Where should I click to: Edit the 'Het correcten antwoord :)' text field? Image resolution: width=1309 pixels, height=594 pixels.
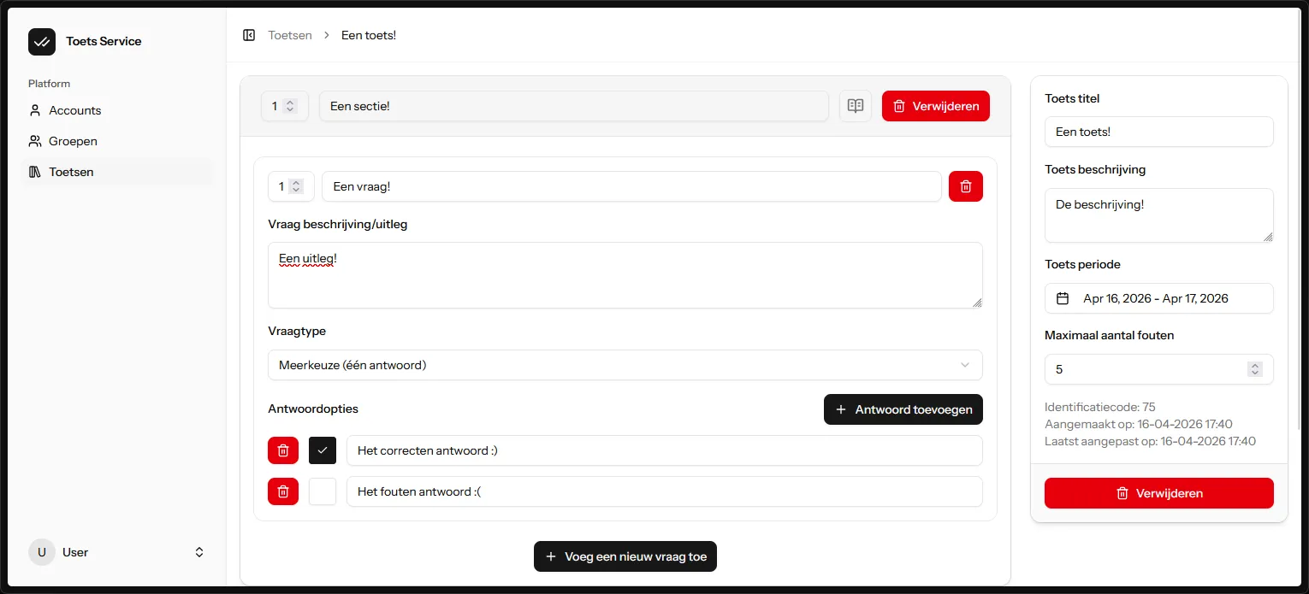[x=665, y=450]
